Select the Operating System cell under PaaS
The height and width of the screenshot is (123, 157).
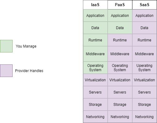pyautogui.click(x=120, y=68)
